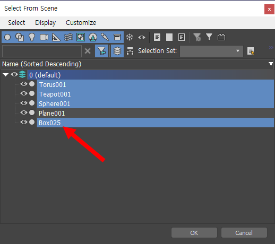The height and width of the screenshot is (244, 275).
Task: Open the Display menu
Action: pos(46,23)
